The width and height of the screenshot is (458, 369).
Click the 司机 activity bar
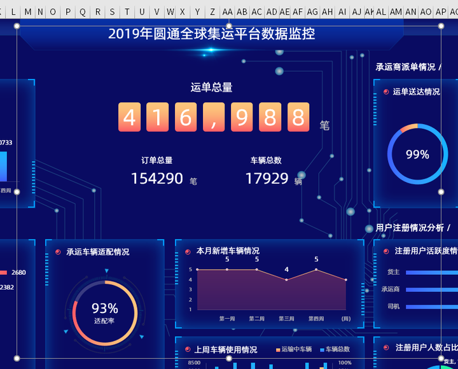(x=432, y=307)
